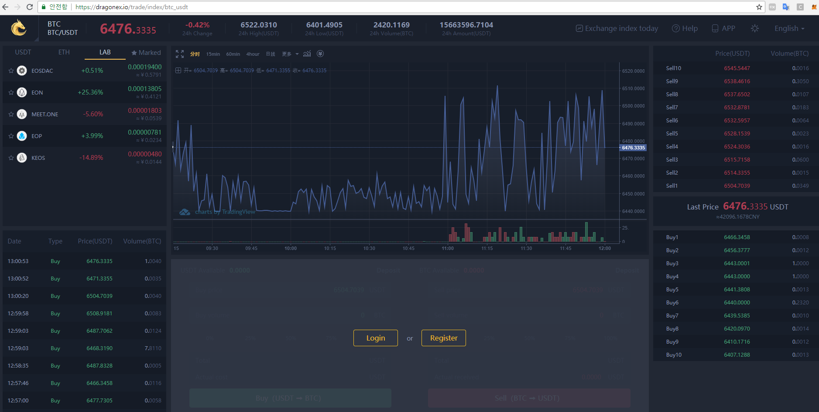The height and width of the screenshot is (412, 819).
Task: Reload the page in browser
Action: pos(30,7)
